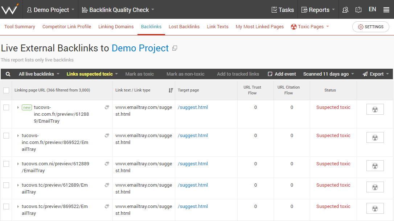Open the user accounts icon in header
The image size is (394, 221).
345,10
